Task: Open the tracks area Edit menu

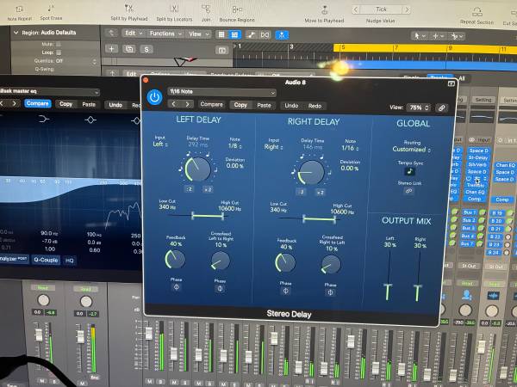Action: pos(132,34)
